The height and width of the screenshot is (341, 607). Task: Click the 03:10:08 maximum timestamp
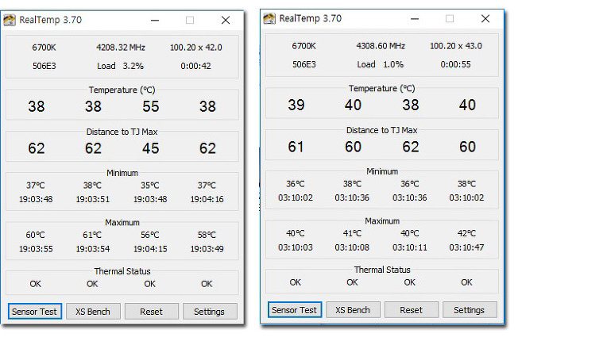(352, 247)
